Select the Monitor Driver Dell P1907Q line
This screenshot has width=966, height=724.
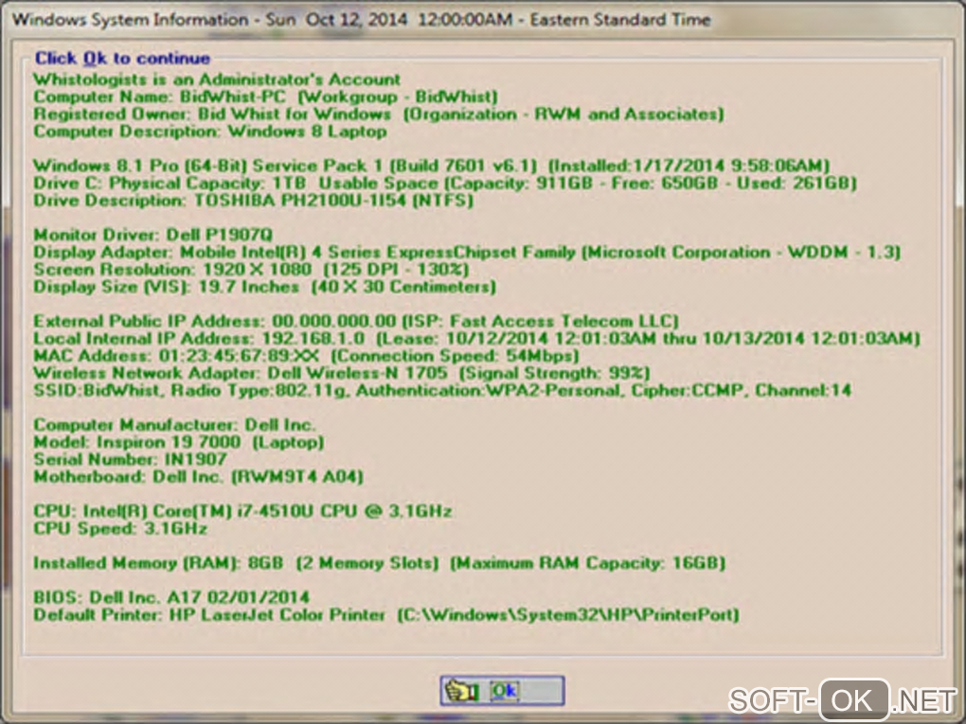coord(152,235)
